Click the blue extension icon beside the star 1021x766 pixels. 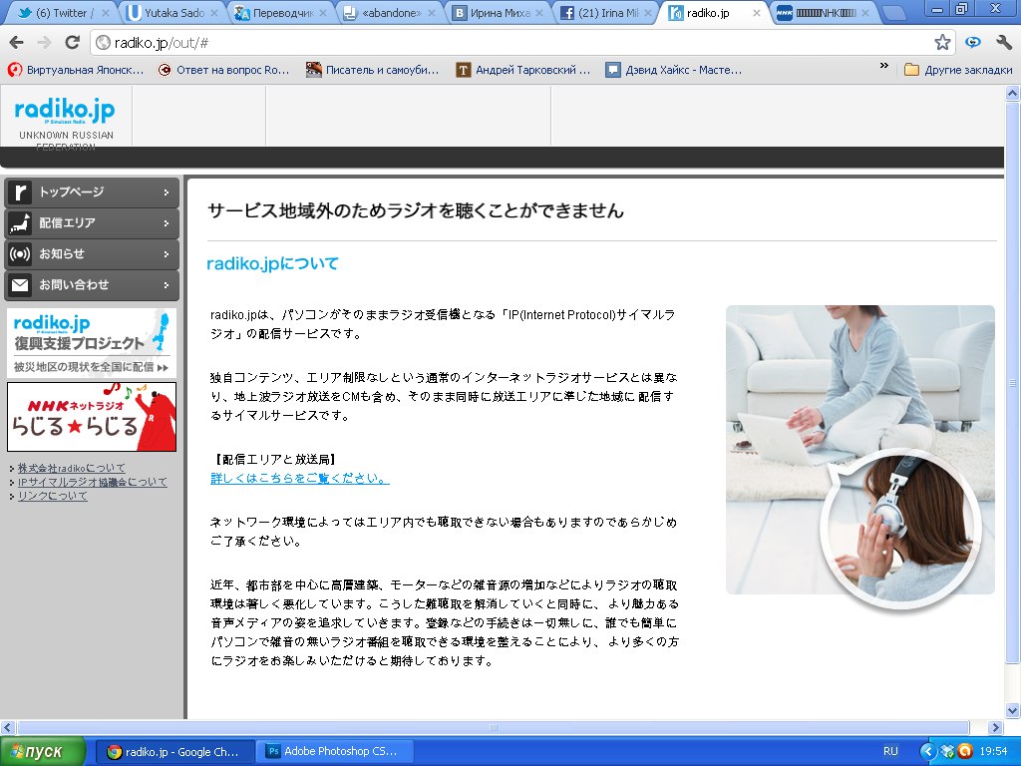tap(973, 43)
